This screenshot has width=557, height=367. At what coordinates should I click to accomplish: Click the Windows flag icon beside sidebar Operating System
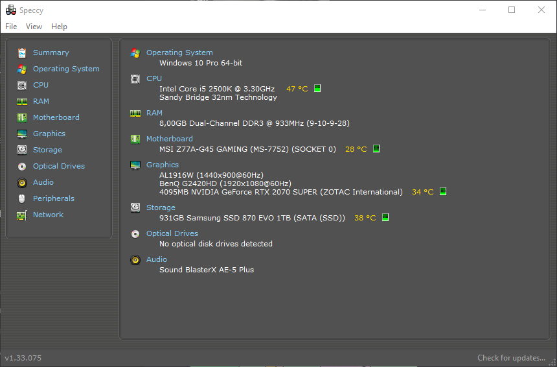22,69
